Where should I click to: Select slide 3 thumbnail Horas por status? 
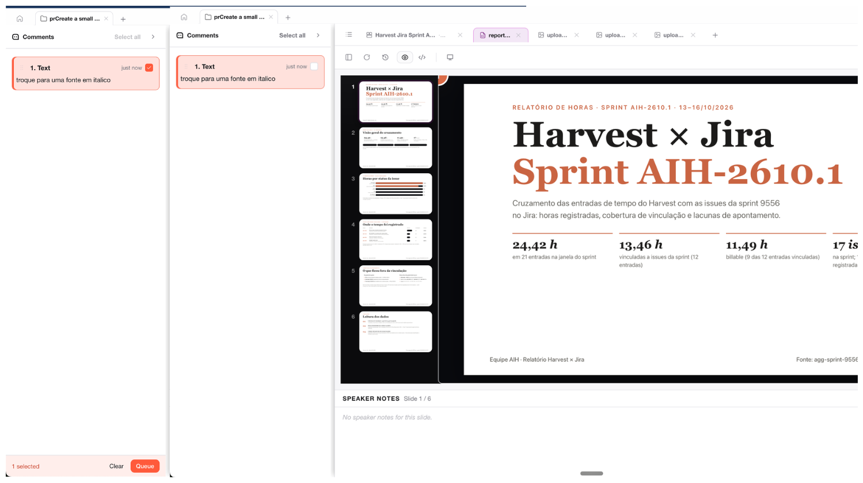pyautogui.click(x=396, y=193)
